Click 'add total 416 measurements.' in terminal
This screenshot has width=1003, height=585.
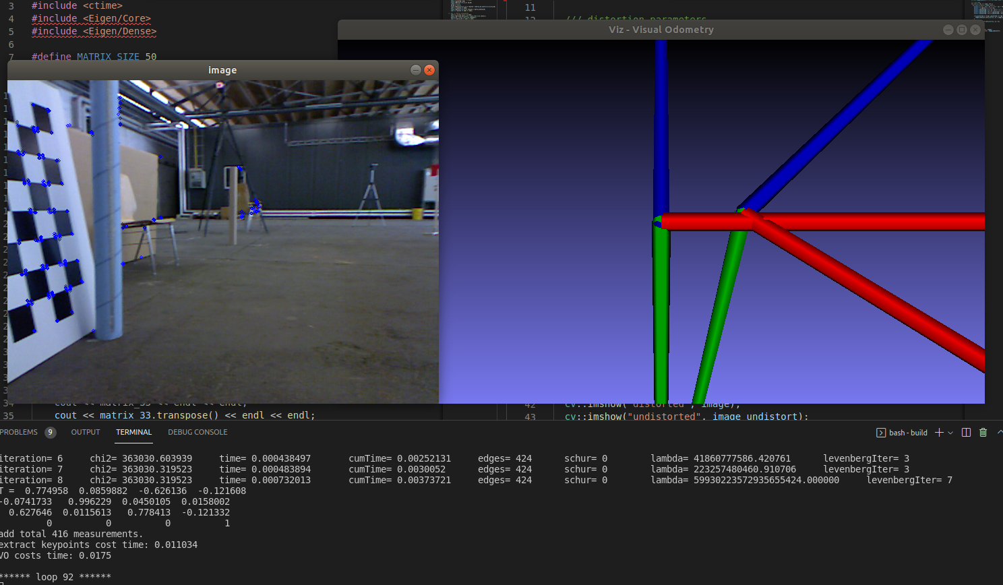(71, 534)
